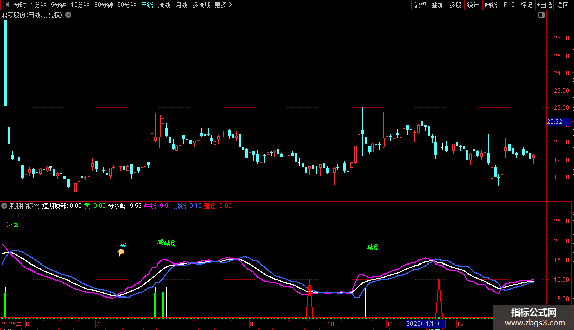Click the 减仓 label near month 10
574x330 pixels.
[x=373, y=247]
